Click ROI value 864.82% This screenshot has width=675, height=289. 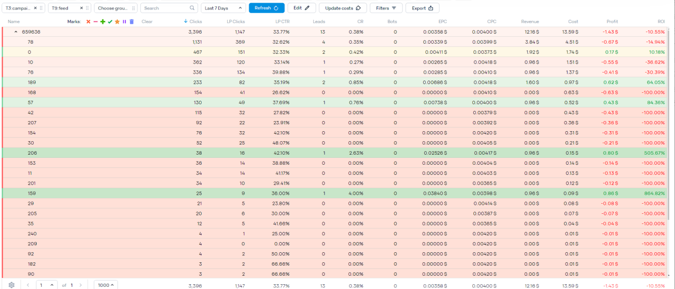click(x=654, y=193)
